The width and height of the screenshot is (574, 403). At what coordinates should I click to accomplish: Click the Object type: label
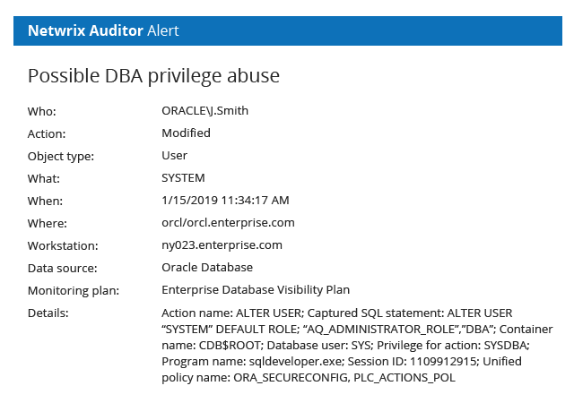[61, 157]
